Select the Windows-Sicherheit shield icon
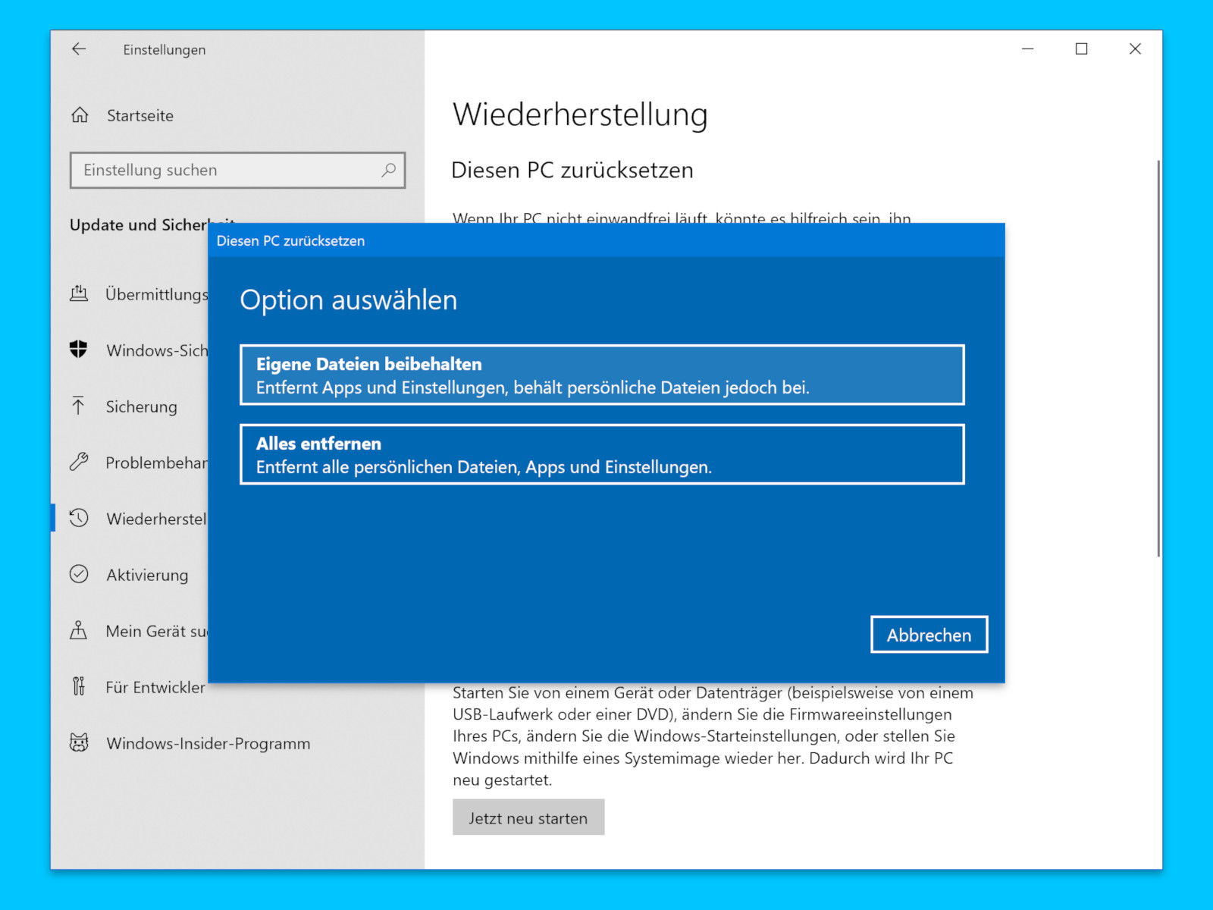 tap(79, 350)
